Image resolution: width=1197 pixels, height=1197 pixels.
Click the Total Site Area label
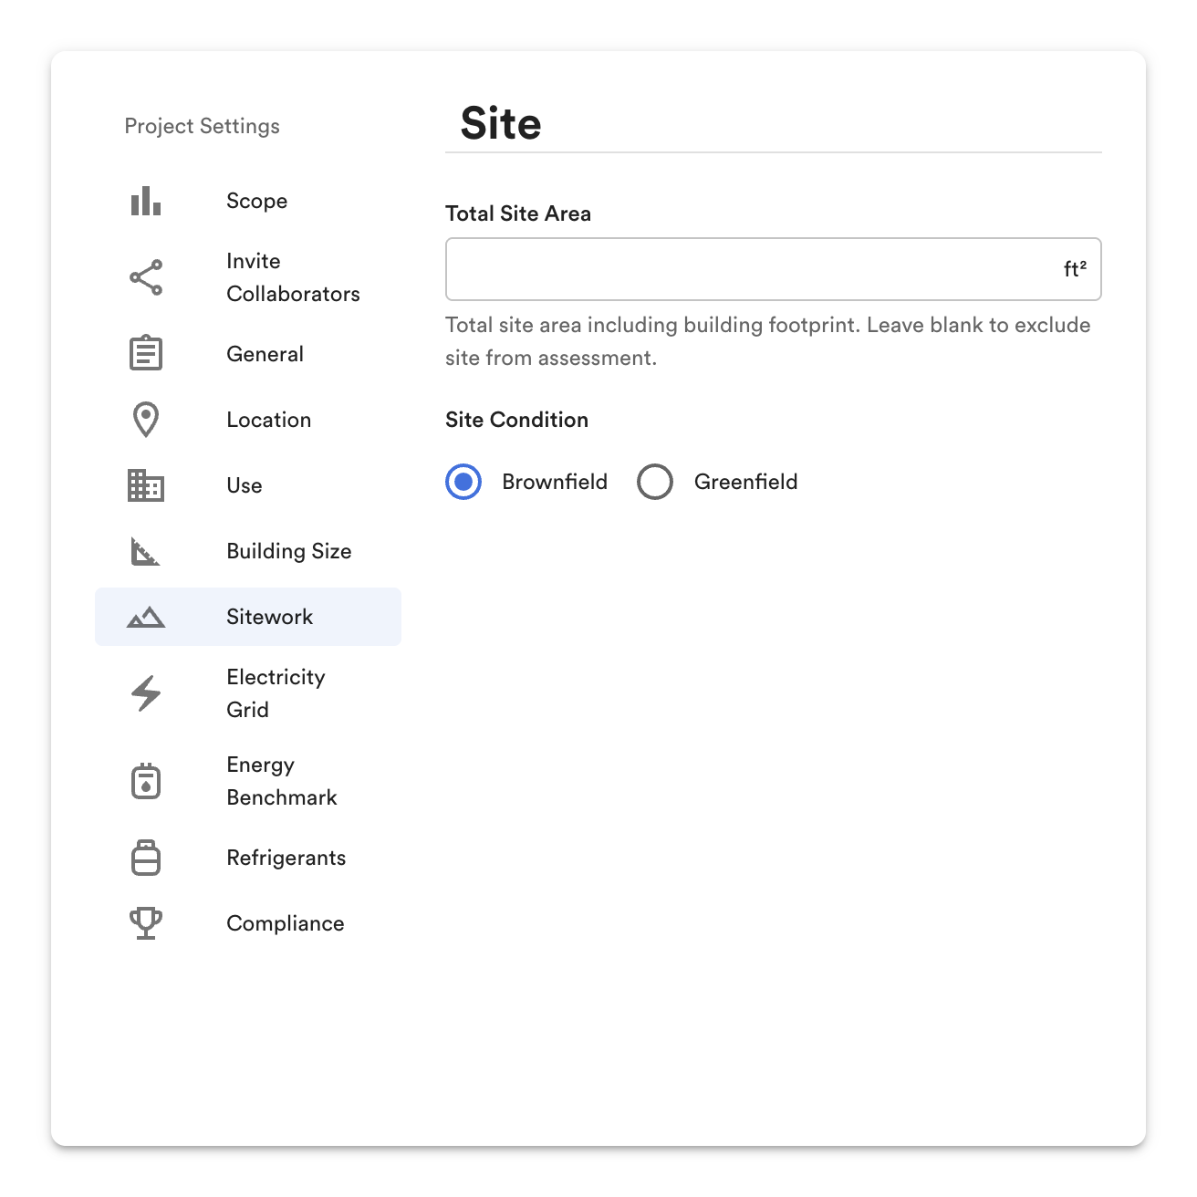point(518,213)
